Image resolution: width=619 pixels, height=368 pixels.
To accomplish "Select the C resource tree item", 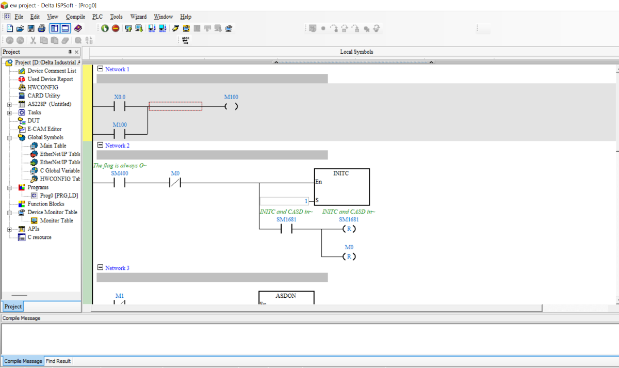I will [x=39, y=237].
